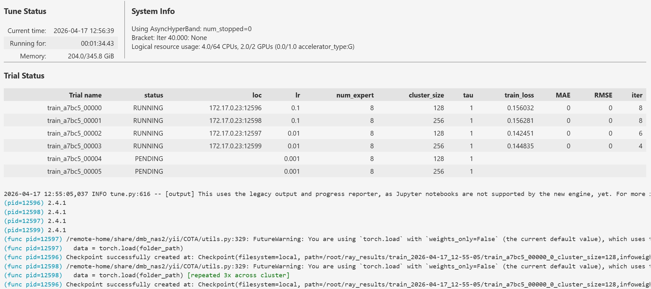Click the Trial Status heading
The width and height of the screenshot is (651, 289).
(24, 76)
